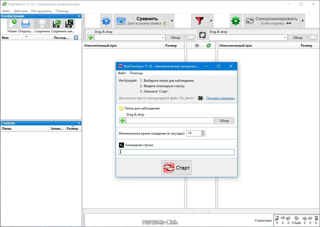Open right folder path dropdown
The image size is (320, 227).
click(x=285, y=38)
